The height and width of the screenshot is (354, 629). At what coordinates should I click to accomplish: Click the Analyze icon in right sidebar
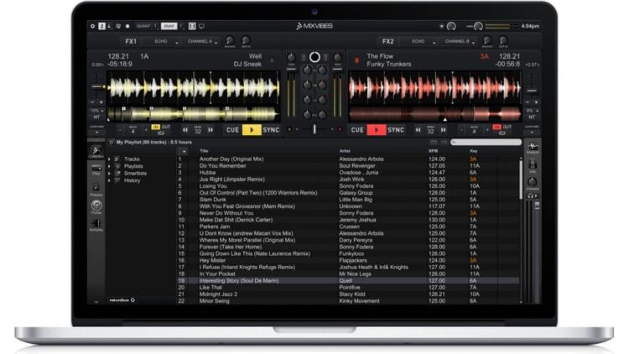pyautogui.click(x=533, y=147)
